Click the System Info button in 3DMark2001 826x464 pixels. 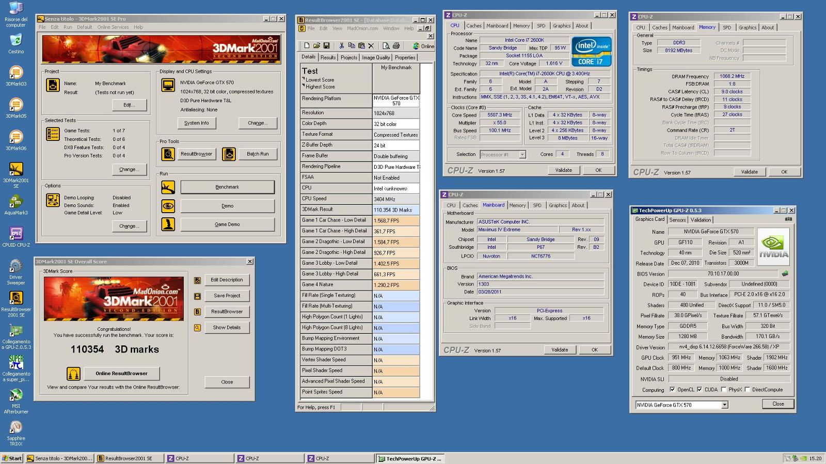point(197,123)
